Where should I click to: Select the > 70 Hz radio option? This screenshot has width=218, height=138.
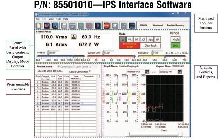pos(178,53)
